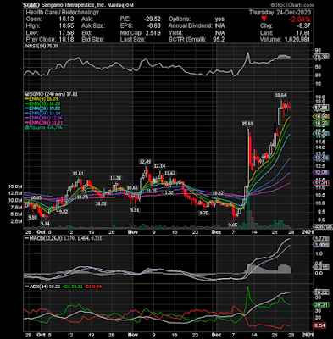The height and width of the screenshot is (339, 333).
Task: Click the Health Care / Biotechnology sector text
Action: point(63,13)
